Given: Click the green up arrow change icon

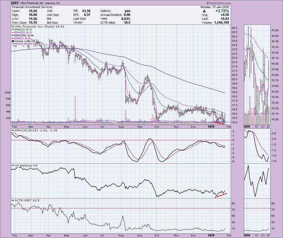Looking at the screenshot, I should click(x=204, y=11).
